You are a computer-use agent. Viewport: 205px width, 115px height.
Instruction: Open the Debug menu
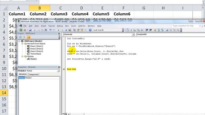coord(60,26)
